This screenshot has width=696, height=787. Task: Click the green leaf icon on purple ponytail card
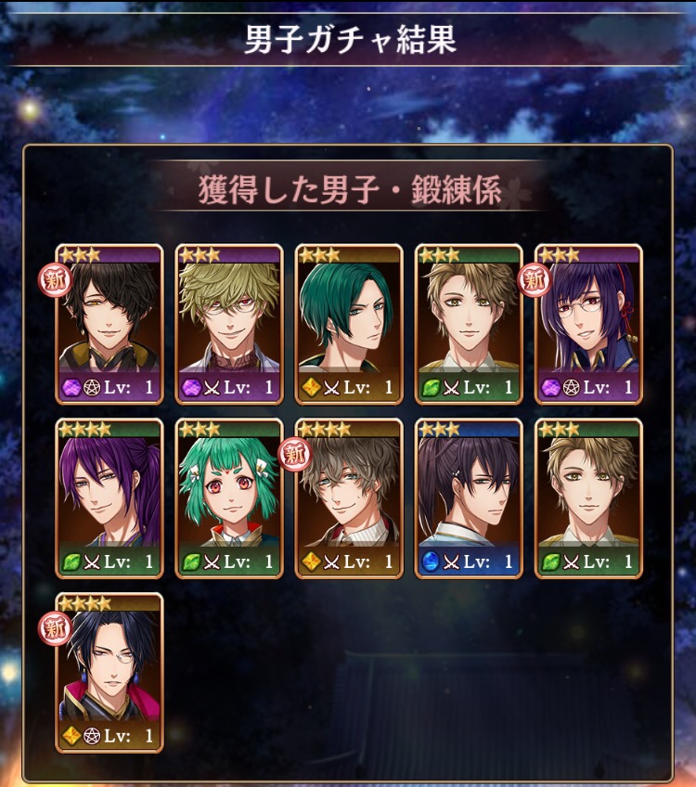[71, 561]
